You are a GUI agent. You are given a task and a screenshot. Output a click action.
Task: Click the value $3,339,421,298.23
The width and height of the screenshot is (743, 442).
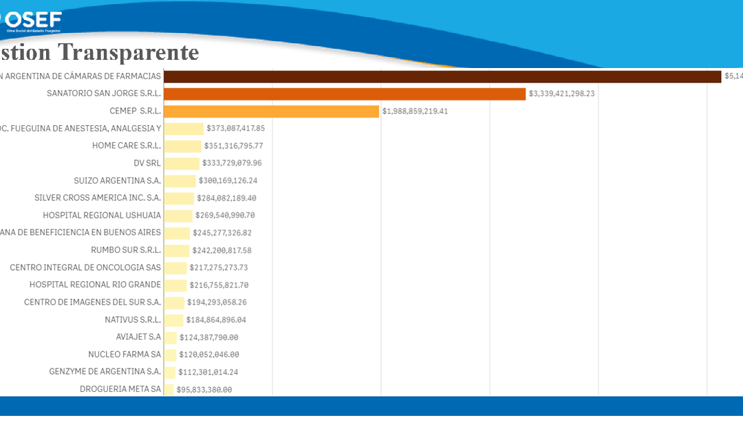click(561, 93)
